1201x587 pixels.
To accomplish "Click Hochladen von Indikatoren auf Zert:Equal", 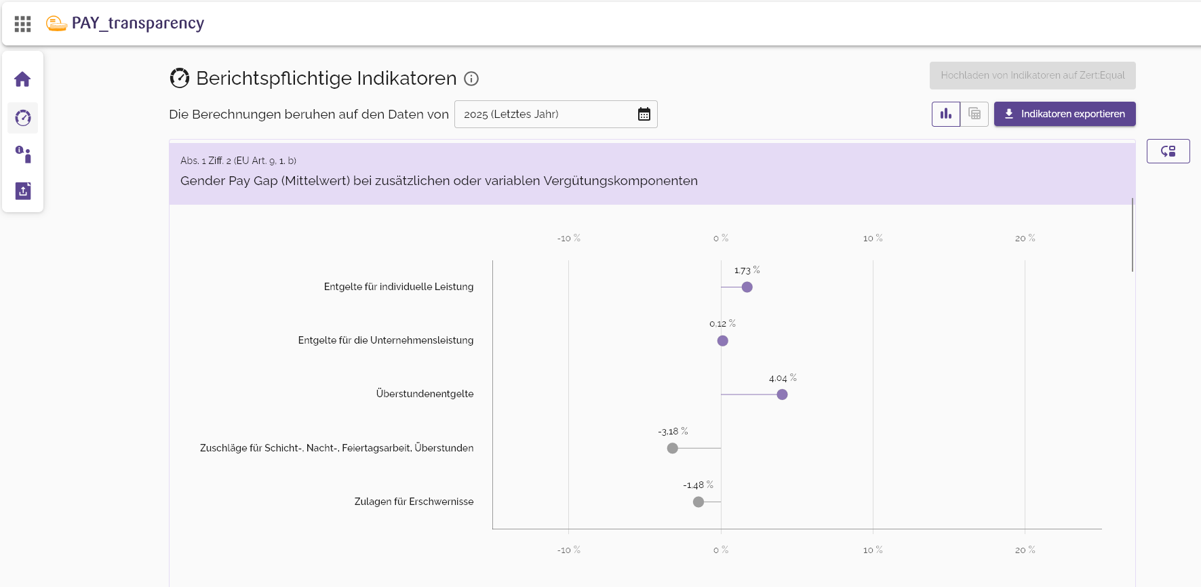I will pyautogui.click(x=1032, y=75).
